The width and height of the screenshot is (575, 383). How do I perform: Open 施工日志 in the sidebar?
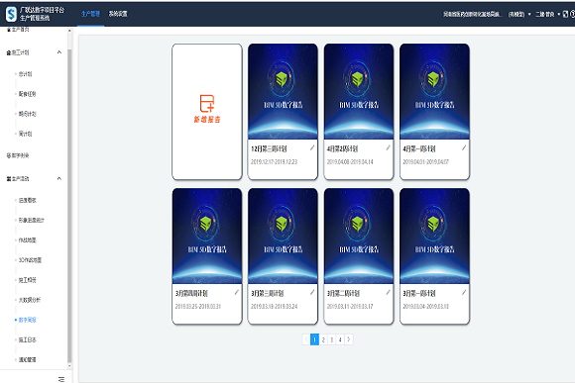(x=28, y=340)
